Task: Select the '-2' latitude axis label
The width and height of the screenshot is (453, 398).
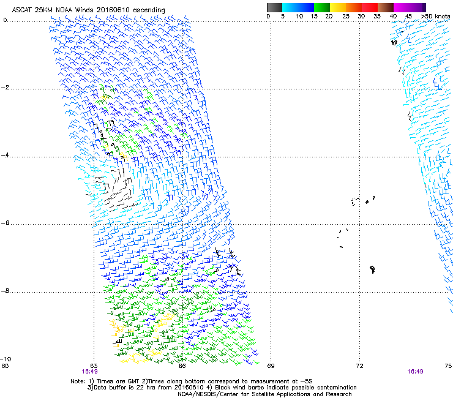Action: pos(5,88)
